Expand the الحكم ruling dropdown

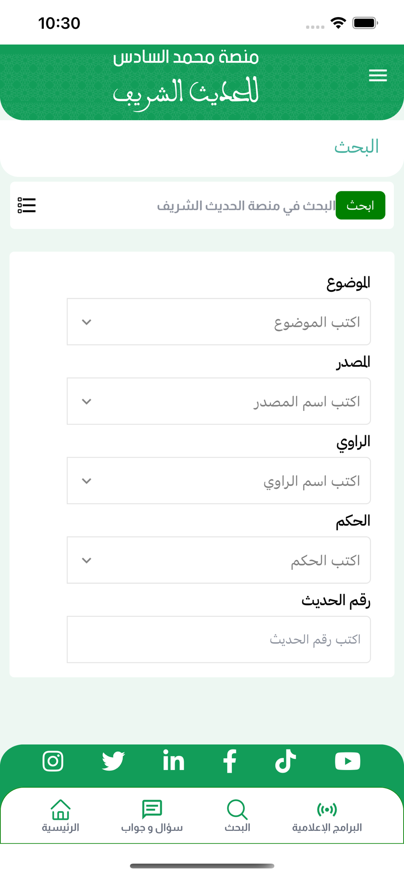point(219,560)
